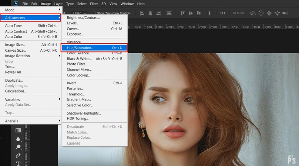Choose Levels adjustment
The width and height of the screenshot is (299, 166).
tap(94, 23)
